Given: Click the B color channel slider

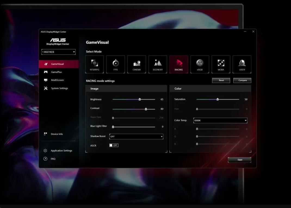Looking at the screenshot, I should 218,144.
